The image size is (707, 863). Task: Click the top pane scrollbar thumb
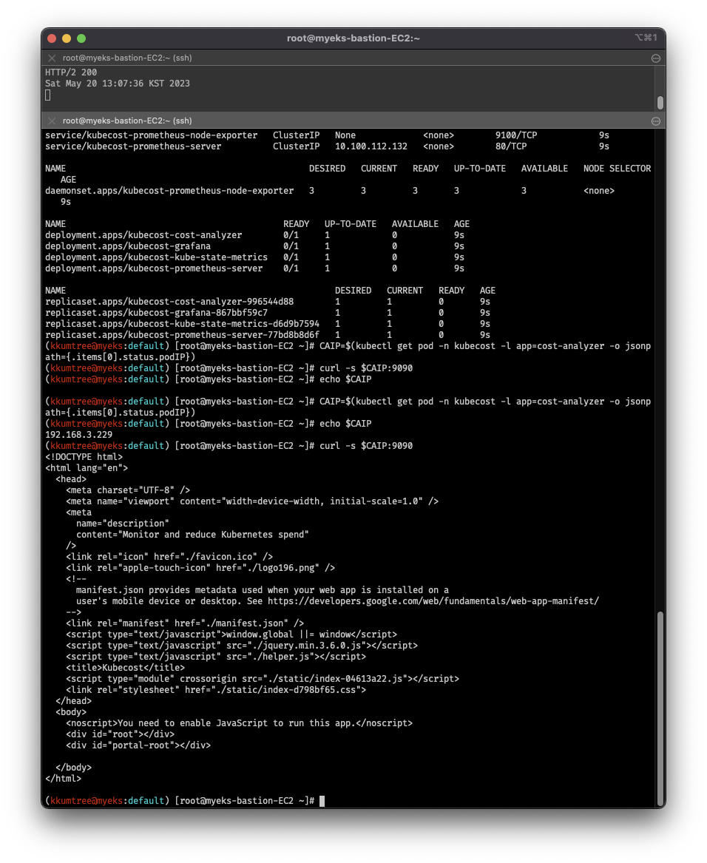coord(660,103)
